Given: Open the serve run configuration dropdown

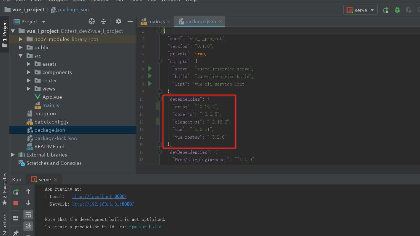Looking at the screenshot, I should click(360, 10).
